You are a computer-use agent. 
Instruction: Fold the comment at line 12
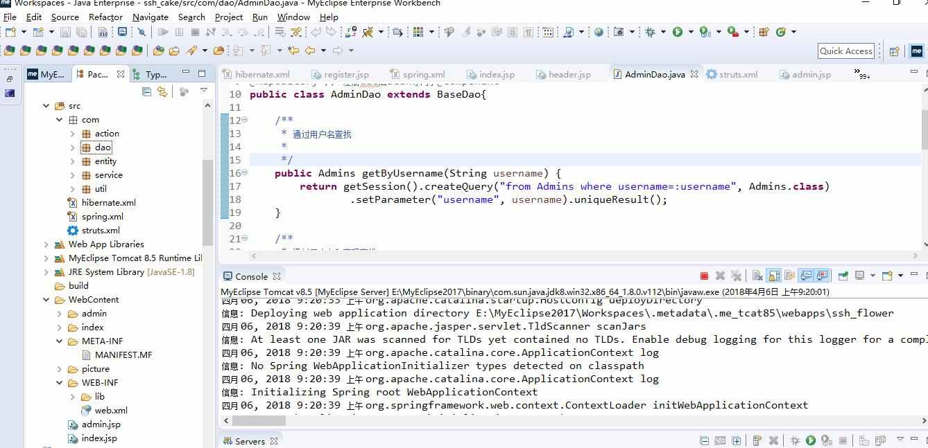click(244, 120)
